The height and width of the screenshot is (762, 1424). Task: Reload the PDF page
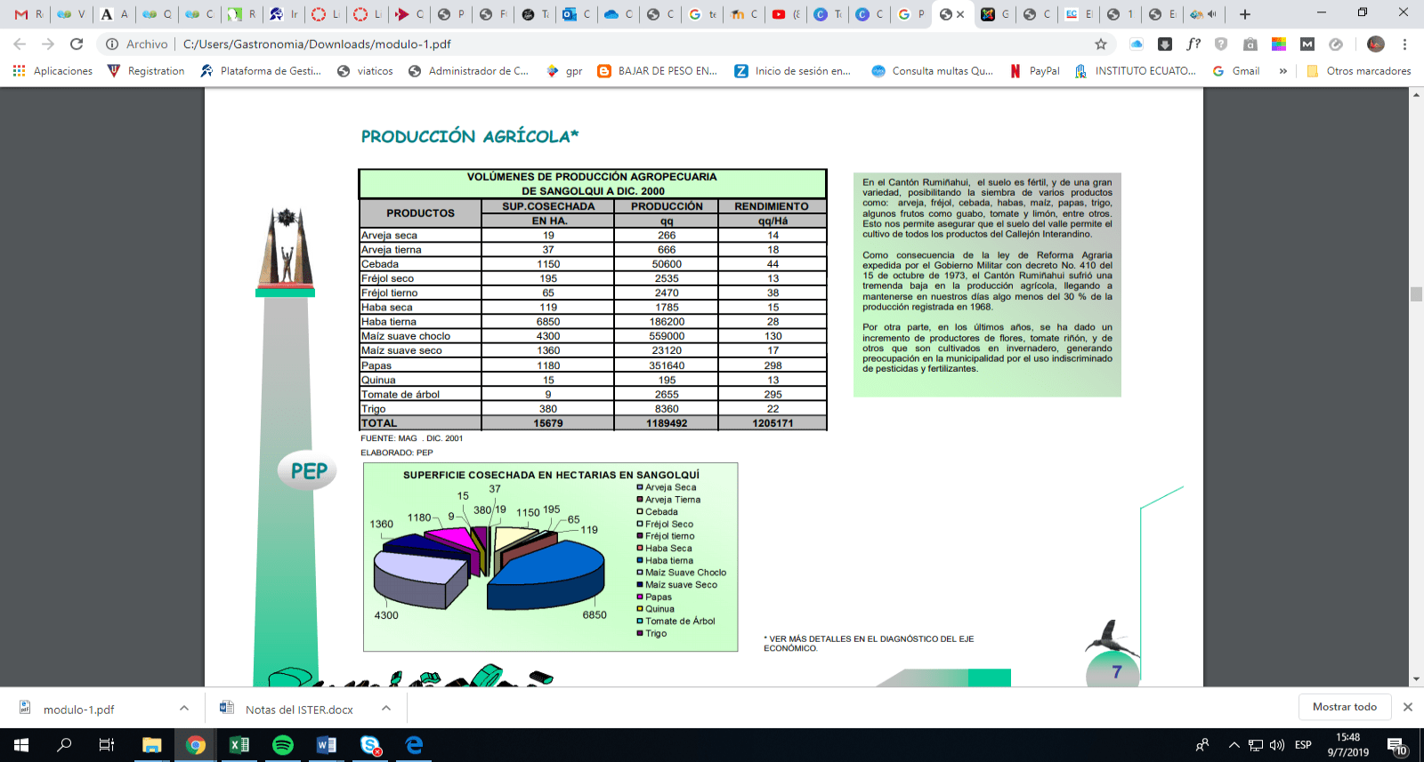point(77,44)
